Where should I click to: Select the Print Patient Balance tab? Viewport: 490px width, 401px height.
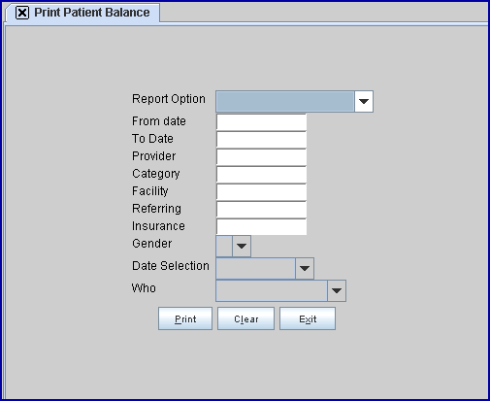pyautogui.click(x=92, y=13)
